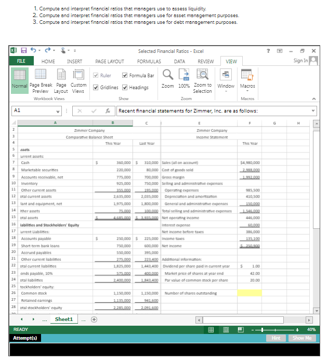Image resolution: width=328 pixels, height=362 pixels.
Task: Switch to Page Layout view
Action: (61, 81)
